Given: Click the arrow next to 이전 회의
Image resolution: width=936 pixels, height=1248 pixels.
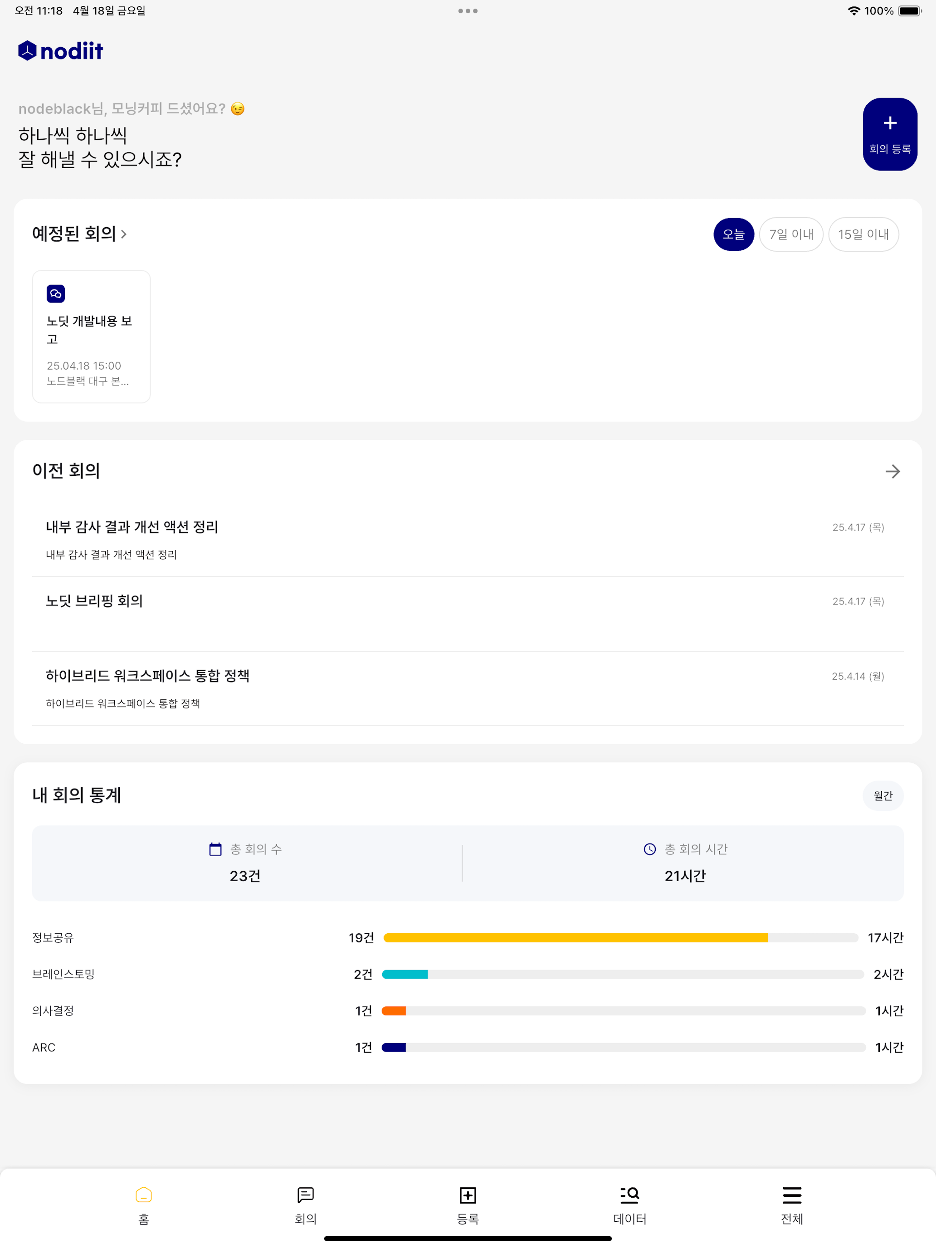Looking at the screenshot, I should [x=892, y=472].
